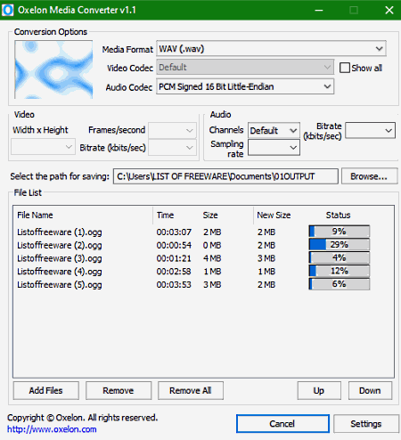Move selected file Up
Viewport: 401px width, 440px height.
[x=319, y=390]
